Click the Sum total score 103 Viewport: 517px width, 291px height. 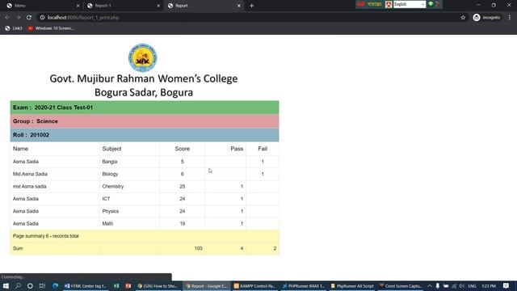point(198,248)
